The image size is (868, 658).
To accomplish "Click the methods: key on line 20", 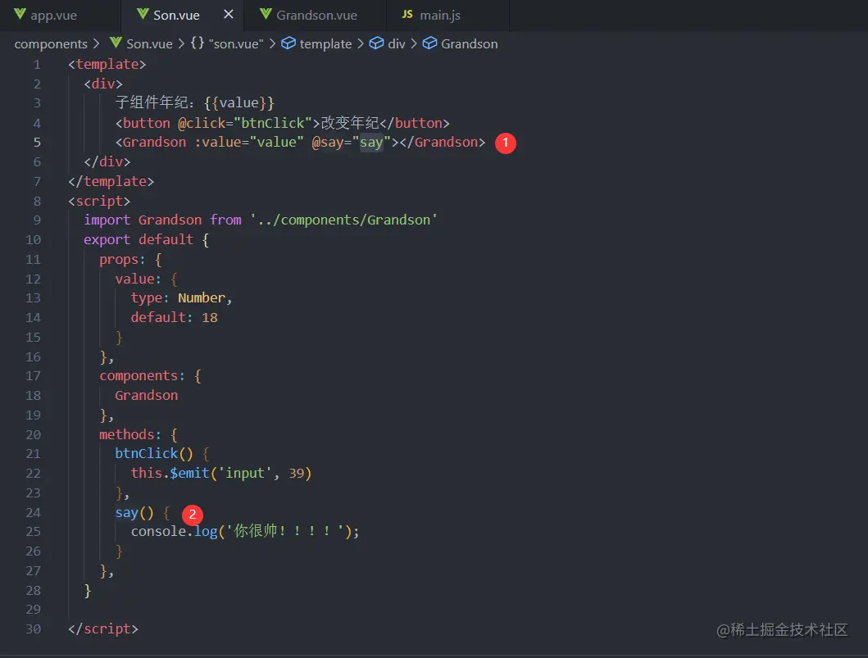I will click(130, 434).
